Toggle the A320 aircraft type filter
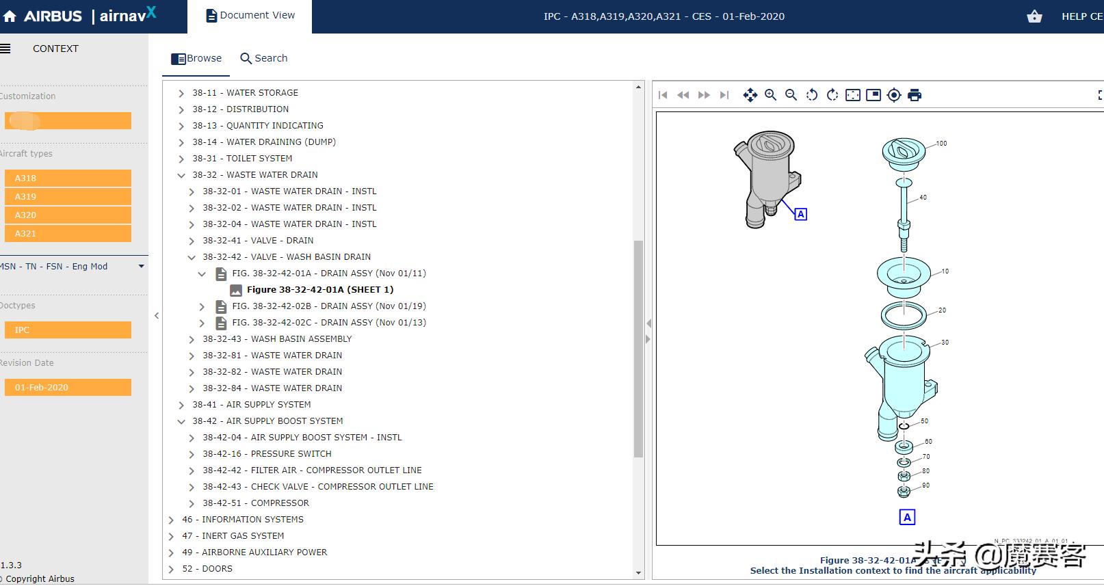The width and height of the screenshot is (1104, 586). 68,215
